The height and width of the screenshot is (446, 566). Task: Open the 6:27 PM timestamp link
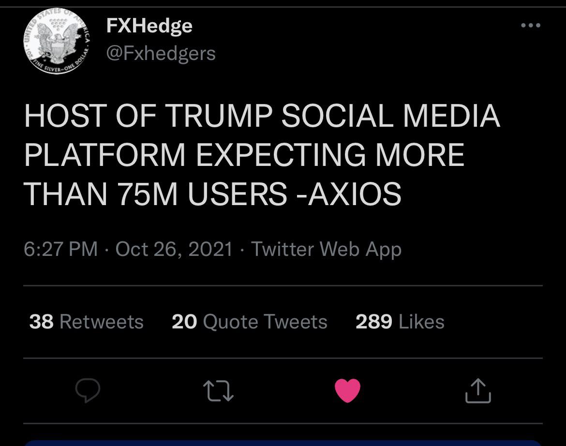coord(60,249)
